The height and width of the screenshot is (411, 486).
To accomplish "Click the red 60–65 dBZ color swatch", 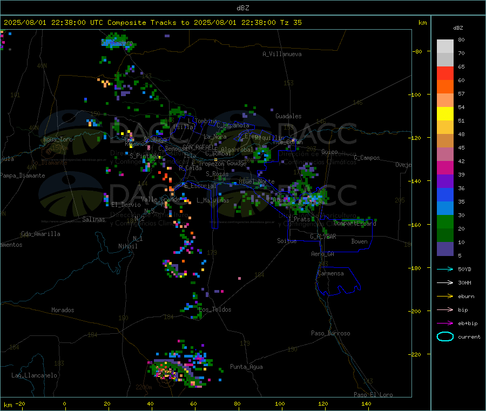I will click(x=445, y=73).
